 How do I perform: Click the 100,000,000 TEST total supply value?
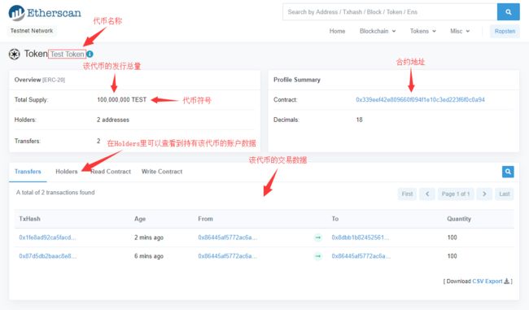122,99
